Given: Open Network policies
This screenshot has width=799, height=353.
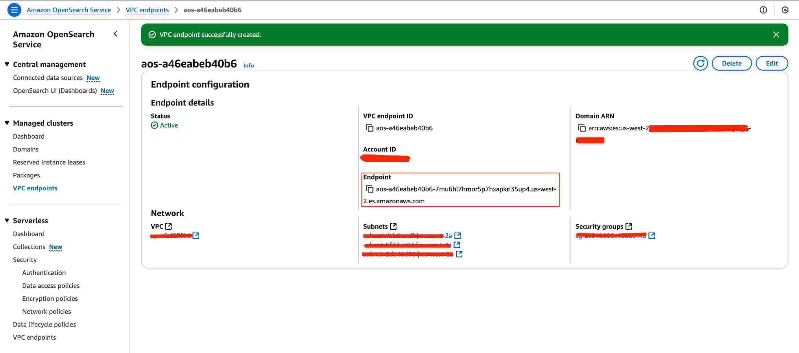Looking at the screenshot, I should (47, 311).
